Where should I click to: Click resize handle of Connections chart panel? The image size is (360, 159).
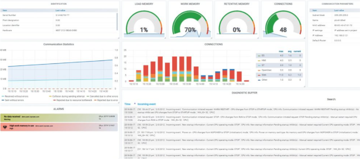(305, 87)
